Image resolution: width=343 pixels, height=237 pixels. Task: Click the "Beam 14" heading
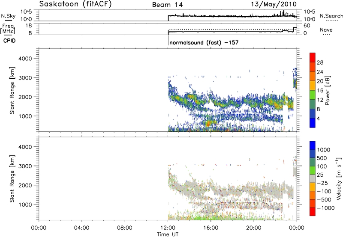coord(168,5)
